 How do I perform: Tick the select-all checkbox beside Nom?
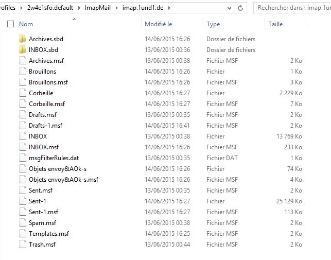point(11,24)
